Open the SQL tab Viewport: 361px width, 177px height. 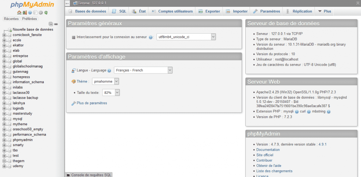(119, 11)
